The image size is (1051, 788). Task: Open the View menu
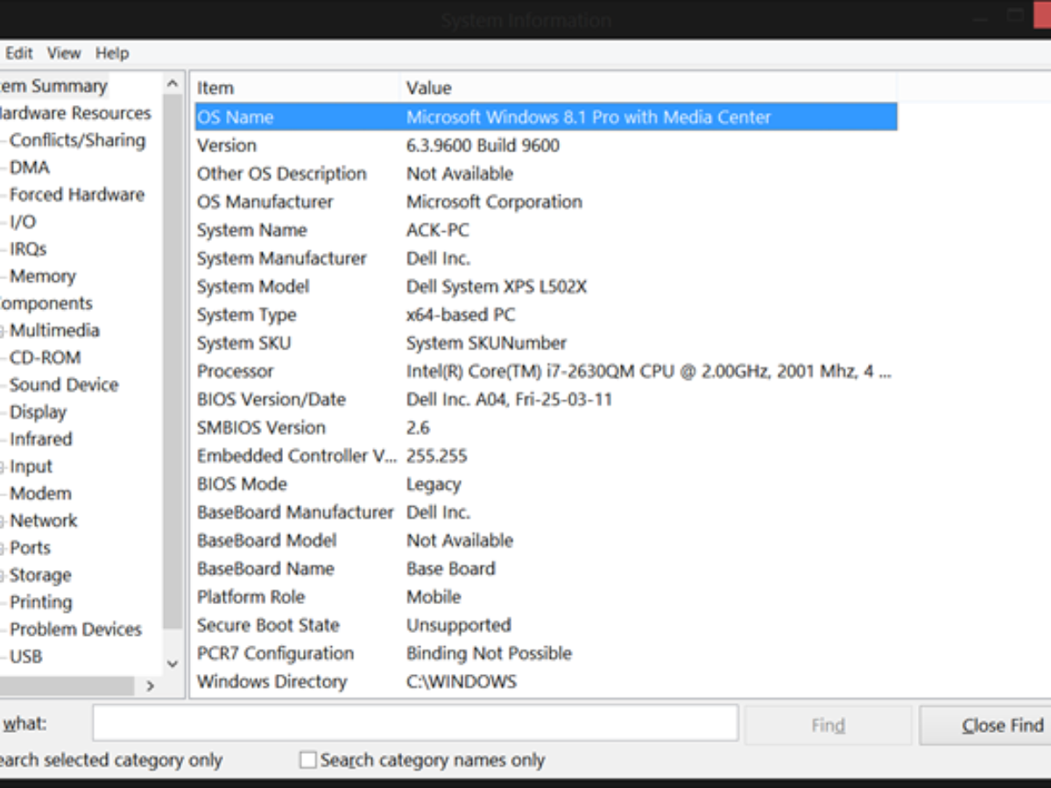pyautogui.click(x=64, y=53)
